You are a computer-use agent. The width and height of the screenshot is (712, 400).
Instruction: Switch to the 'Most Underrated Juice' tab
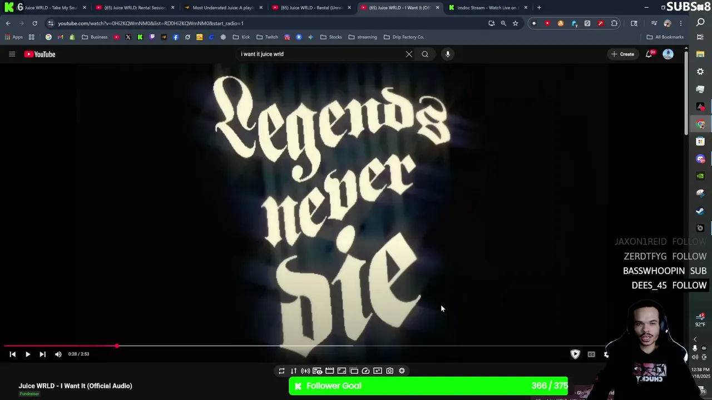[222, 7]
